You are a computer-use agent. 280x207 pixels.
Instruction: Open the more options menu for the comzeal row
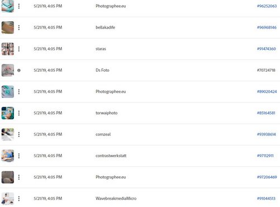point(19,134)
